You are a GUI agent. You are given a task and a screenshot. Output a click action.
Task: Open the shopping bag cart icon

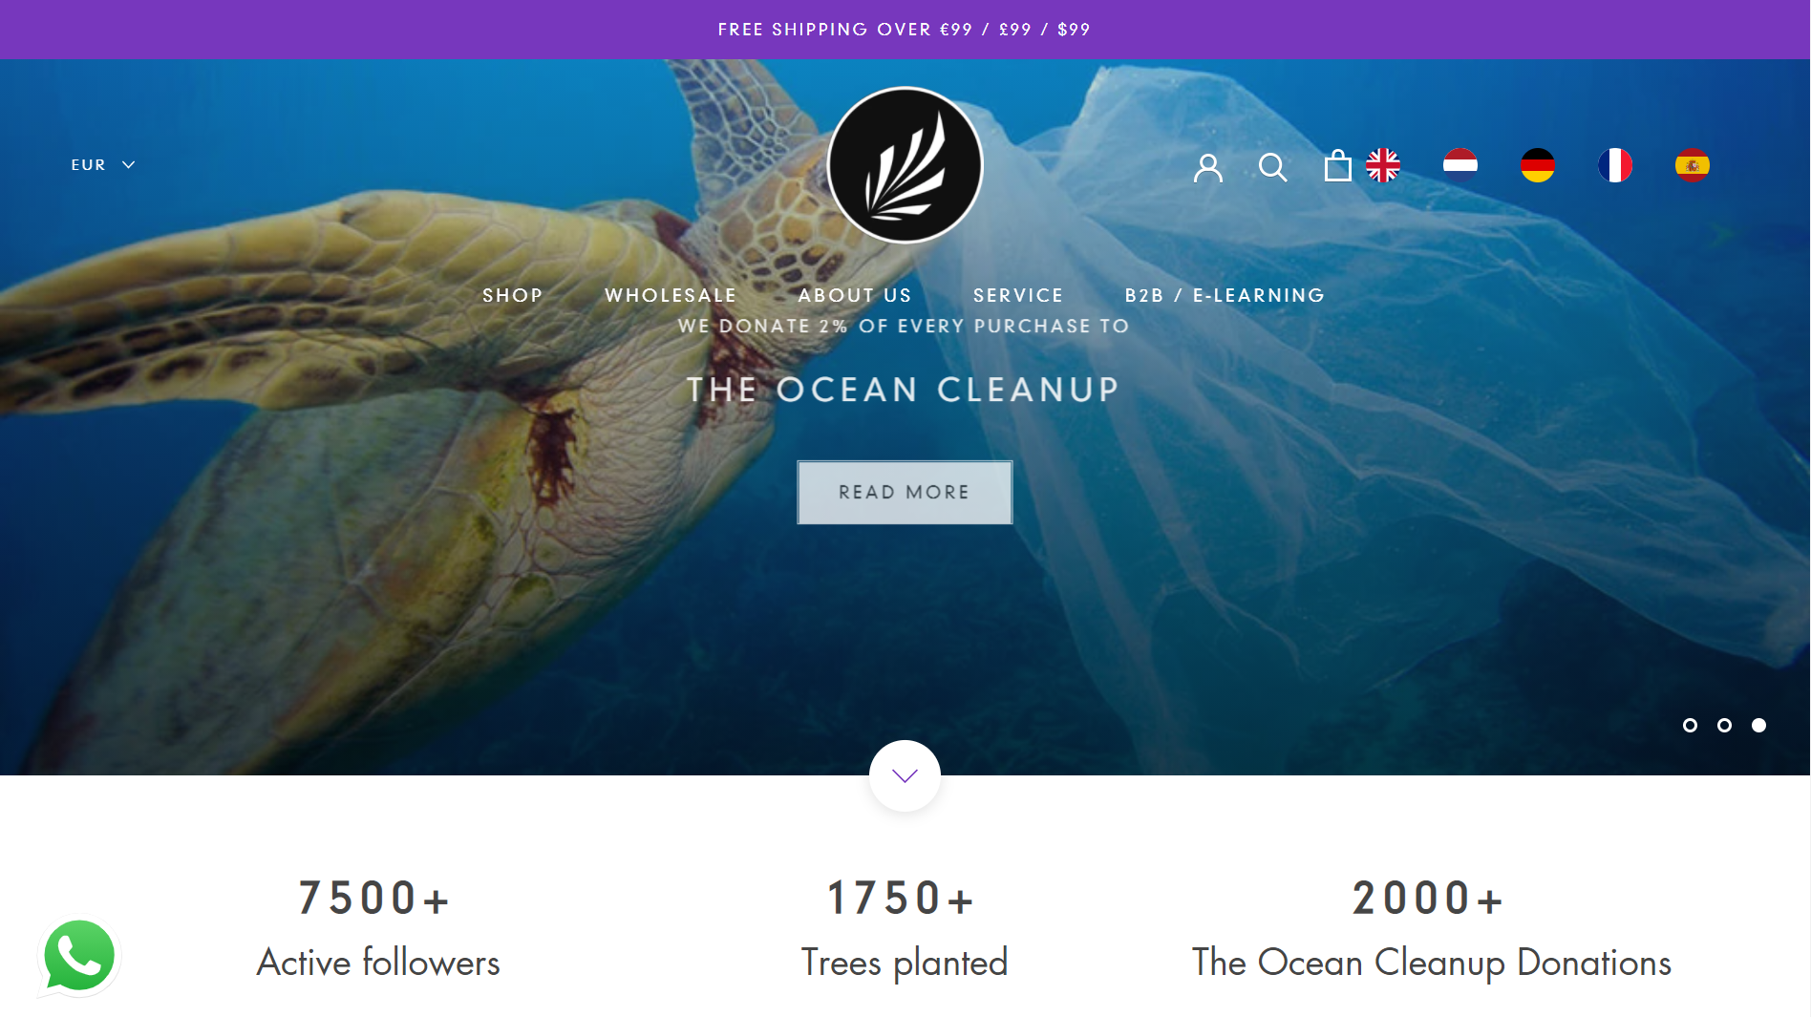tap(1337, 165)
